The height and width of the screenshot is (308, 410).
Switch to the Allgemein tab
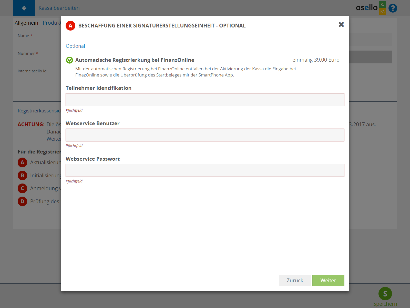[x=26, y=23]
